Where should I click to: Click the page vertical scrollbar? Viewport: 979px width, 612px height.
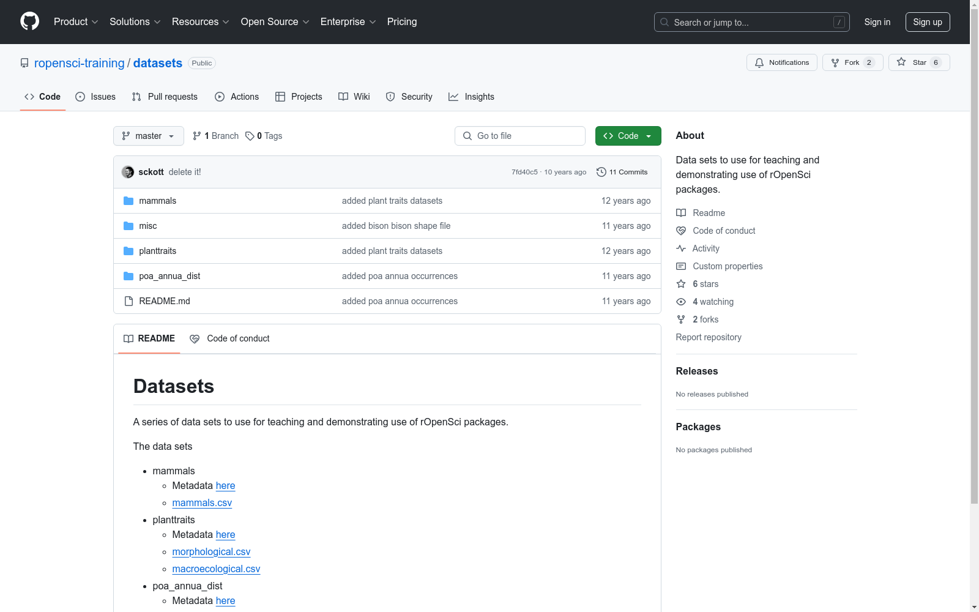pos(974,257)
